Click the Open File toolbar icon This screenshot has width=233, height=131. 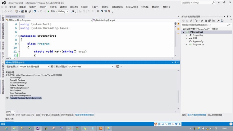[x=22, y=11]
